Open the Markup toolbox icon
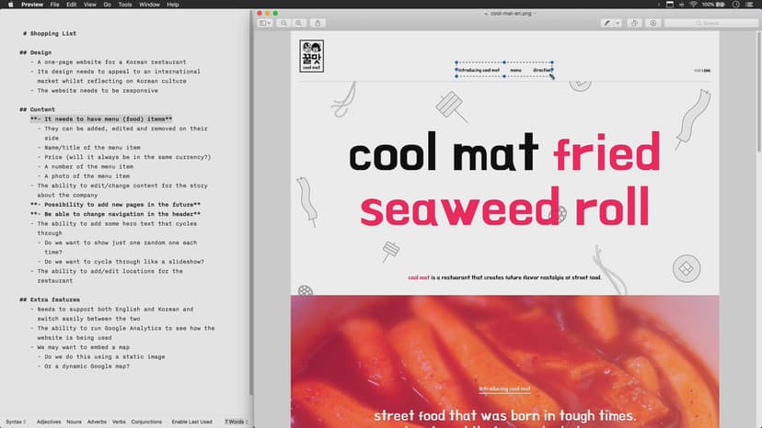 (x=652, y=23)
